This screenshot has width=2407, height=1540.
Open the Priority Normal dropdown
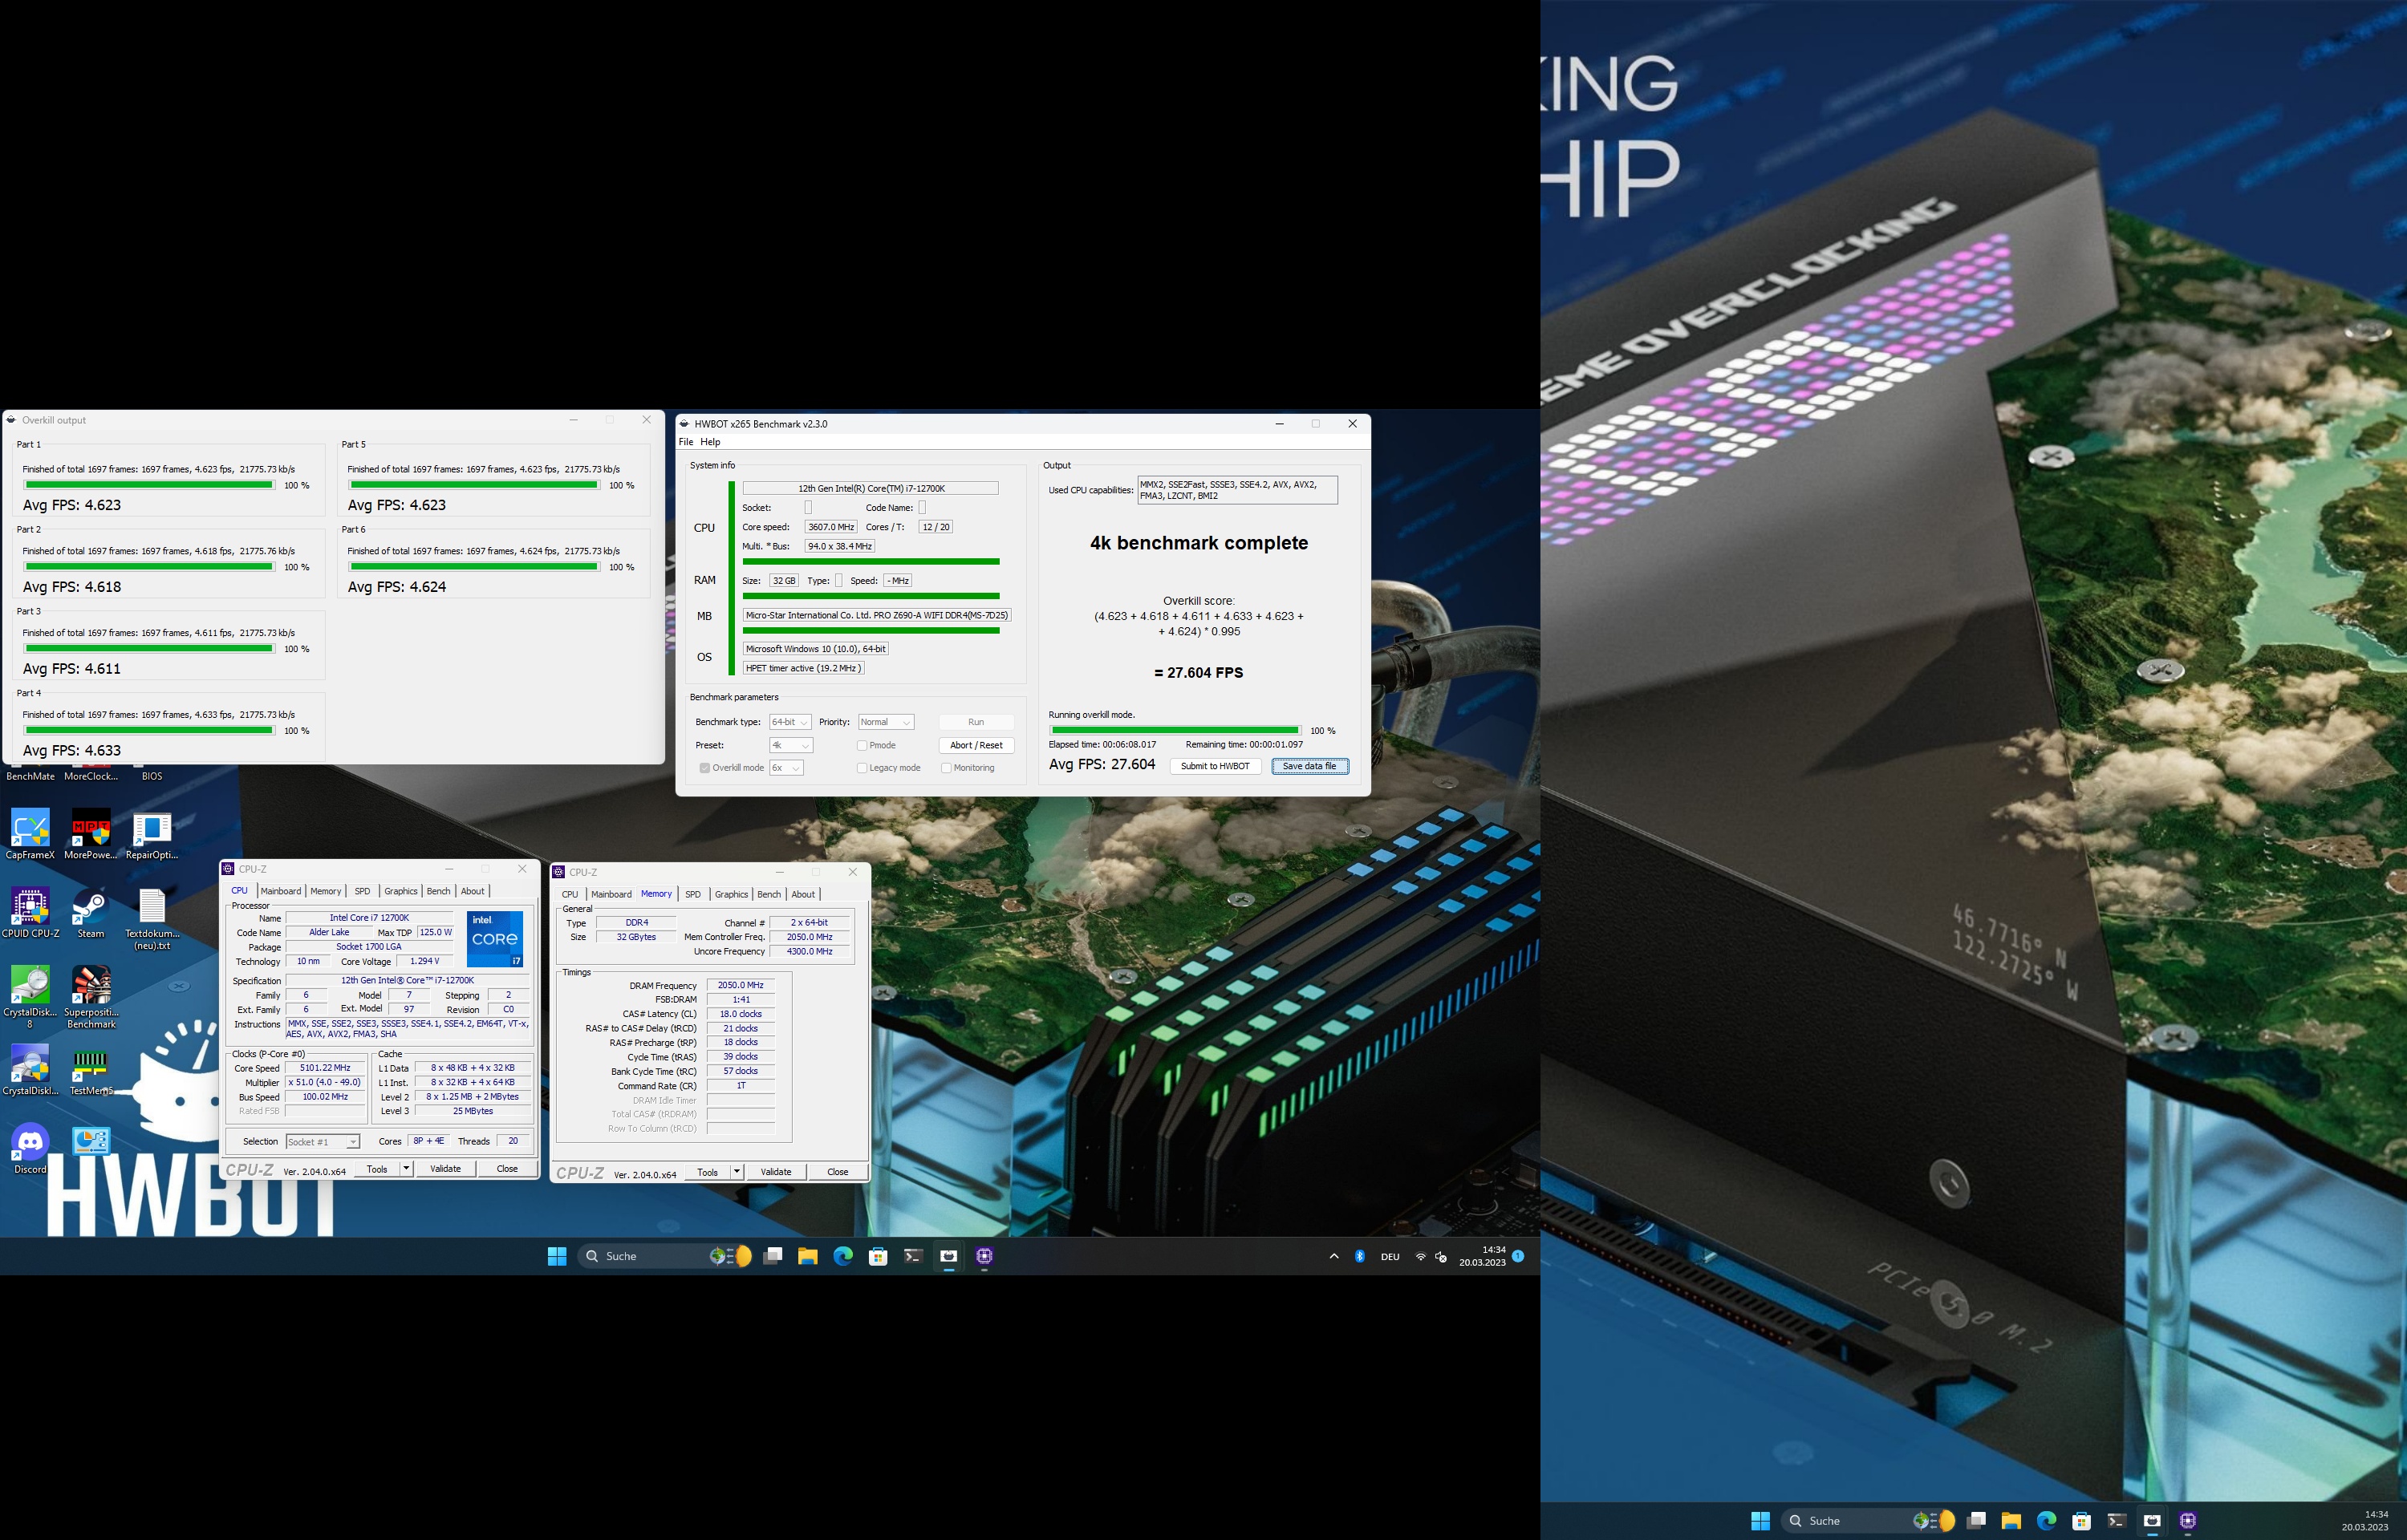click(886, 722)
